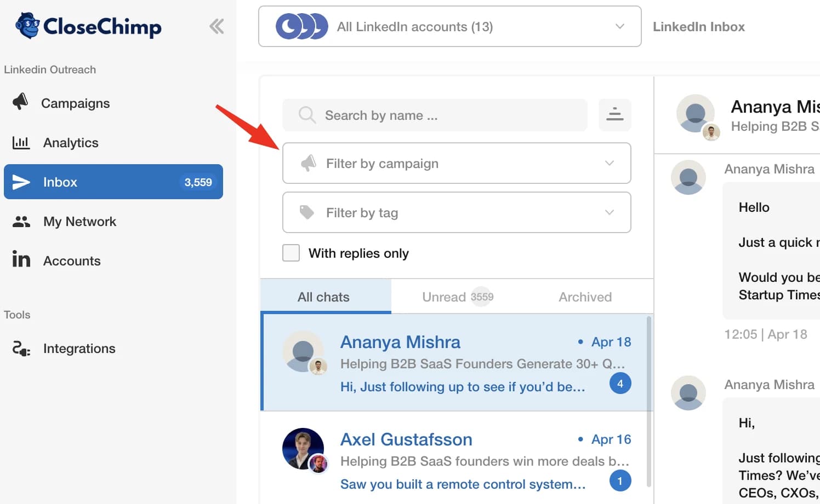Collapse the sidebar with the double-chevron
The height and width of the screenshot is (504, 820).
pos(216,26)
